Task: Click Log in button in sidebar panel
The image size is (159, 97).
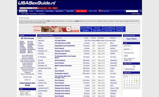Action: click(126, 56)
